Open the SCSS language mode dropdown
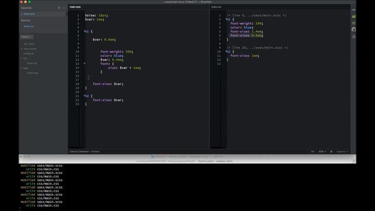375x211 pixels. click(322, 151)
